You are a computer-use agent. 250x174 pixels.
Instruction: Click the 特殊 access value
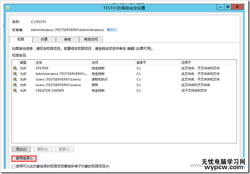click(95, 85)
